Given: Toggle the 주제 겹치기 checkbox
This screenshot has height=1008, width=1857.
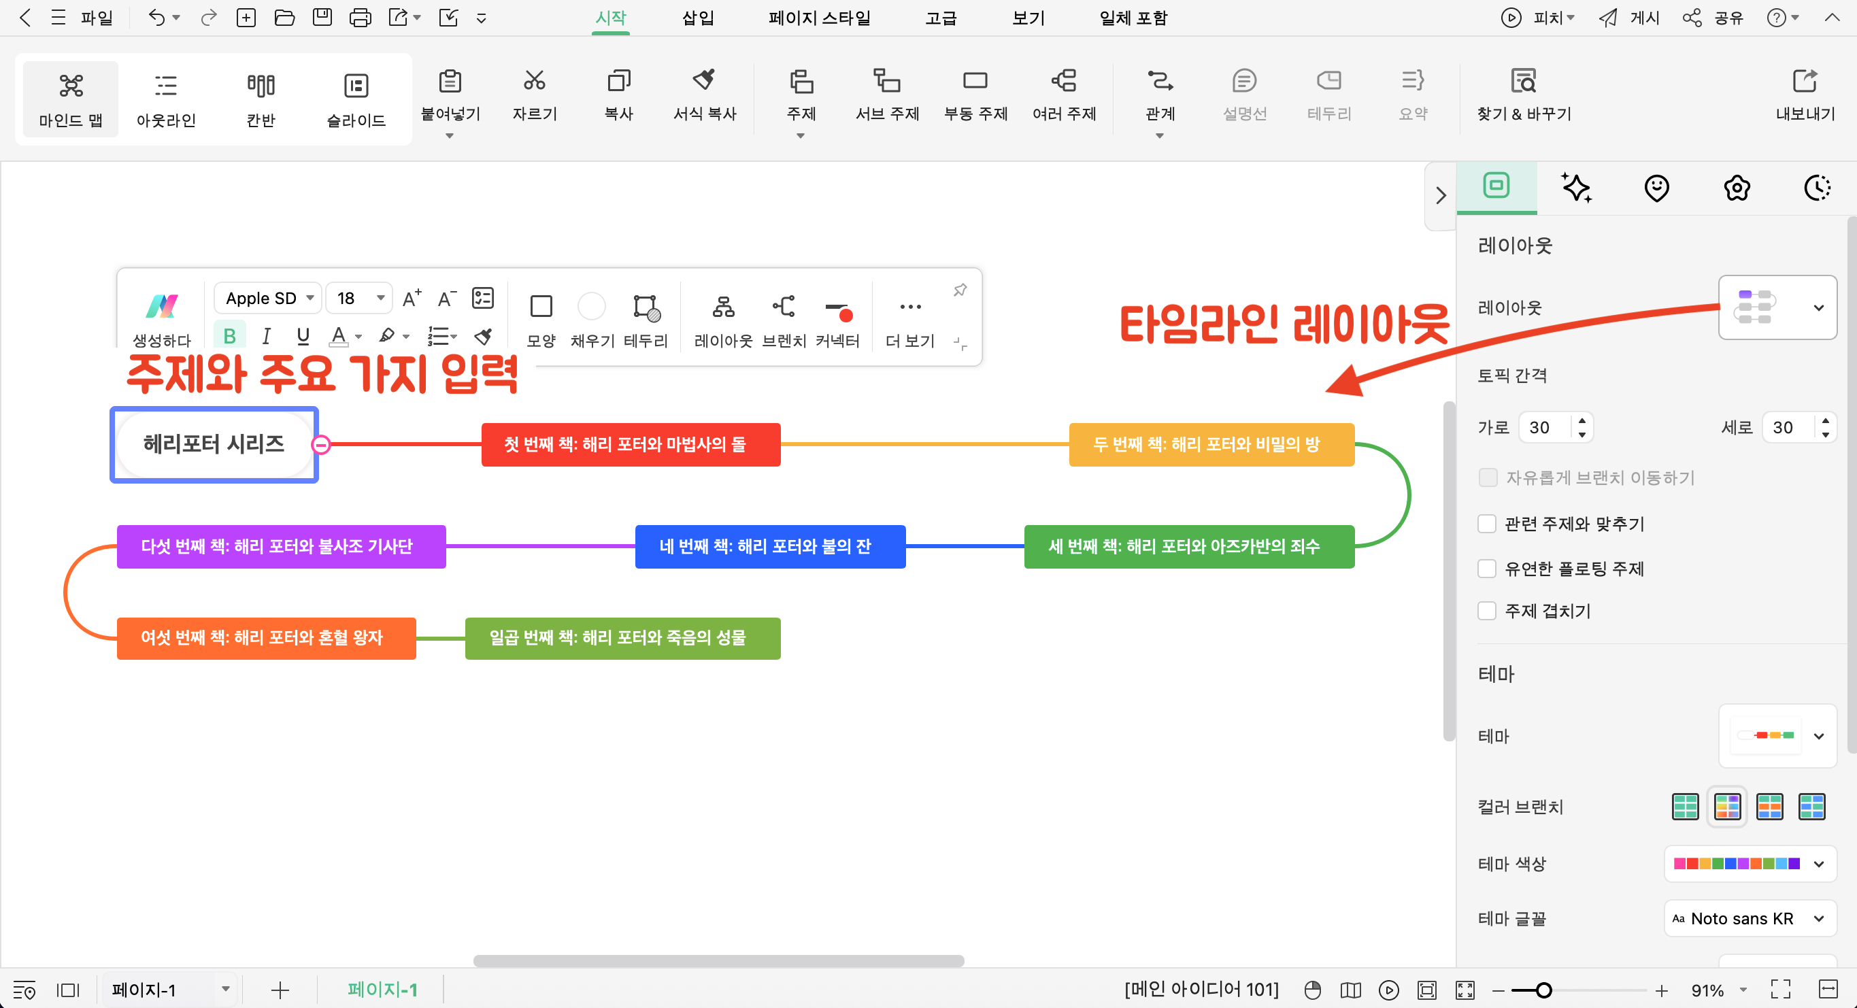Looking at the screenshot, I should click(x=1486, y=611).
